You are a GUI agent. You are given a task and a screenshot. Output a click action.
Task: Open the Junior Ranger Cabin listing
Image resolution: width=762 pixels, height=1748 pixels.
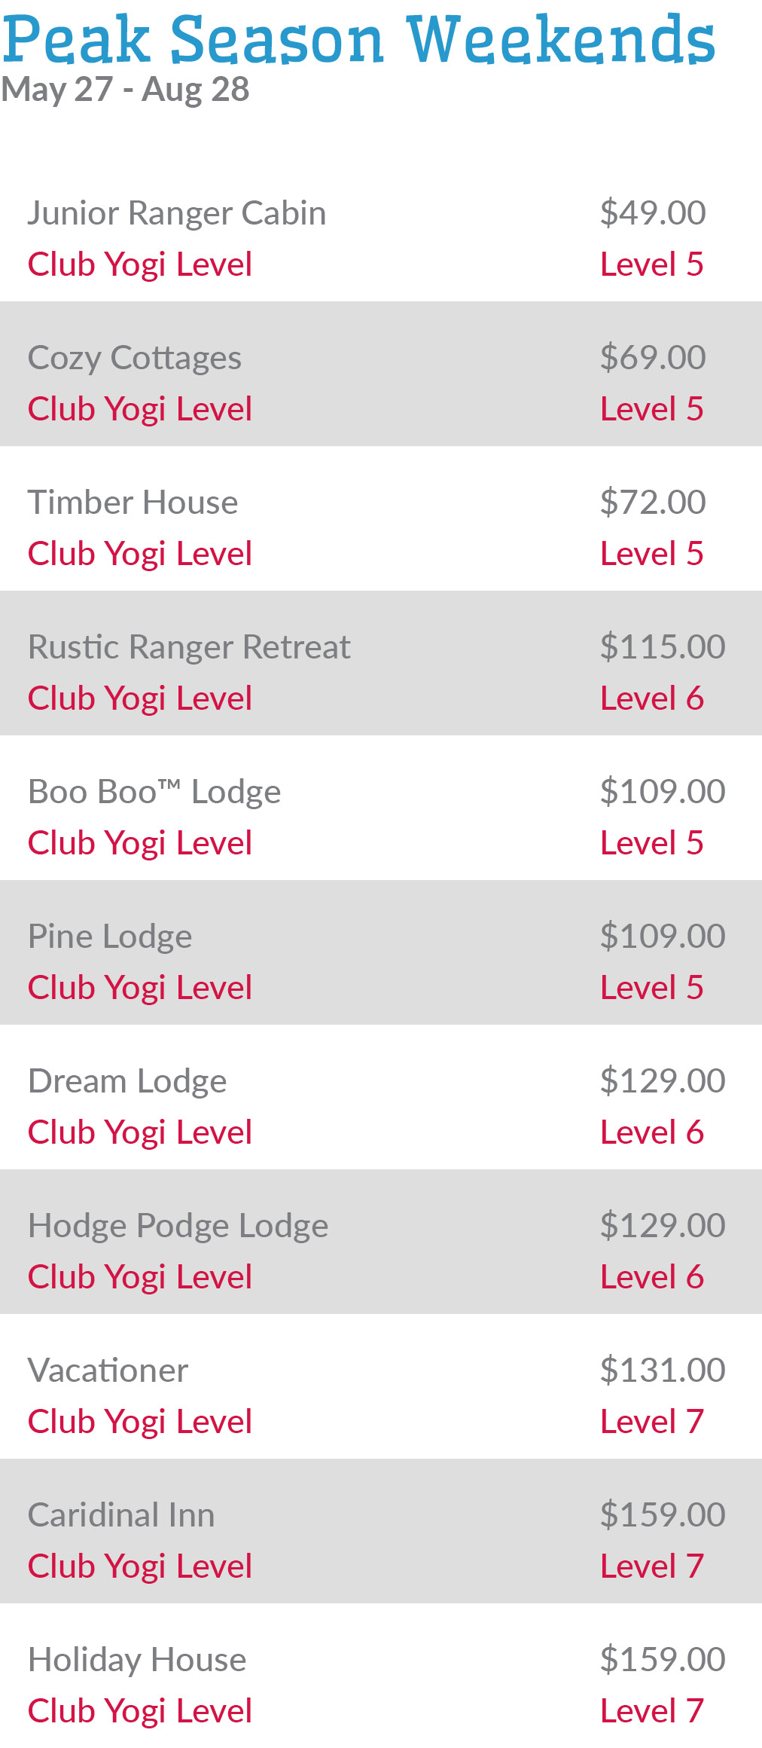(x=177, y=213)
